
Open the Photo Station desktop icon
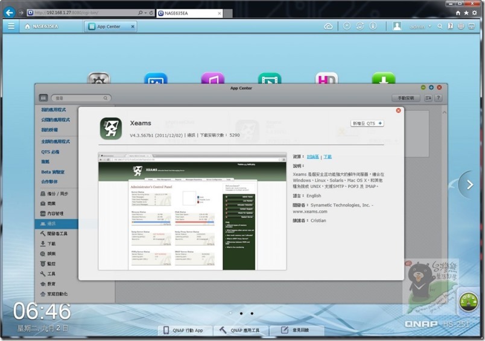(x=156, y=78)
